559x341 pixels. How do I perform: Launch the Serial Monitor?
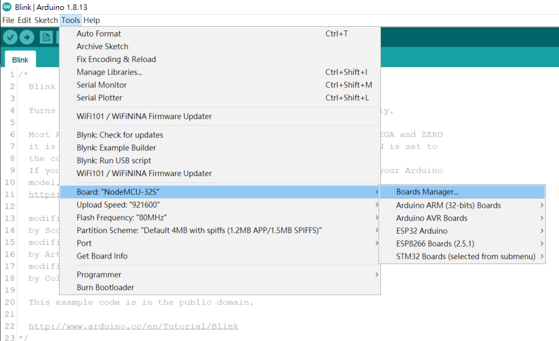(x=220, y=85)
